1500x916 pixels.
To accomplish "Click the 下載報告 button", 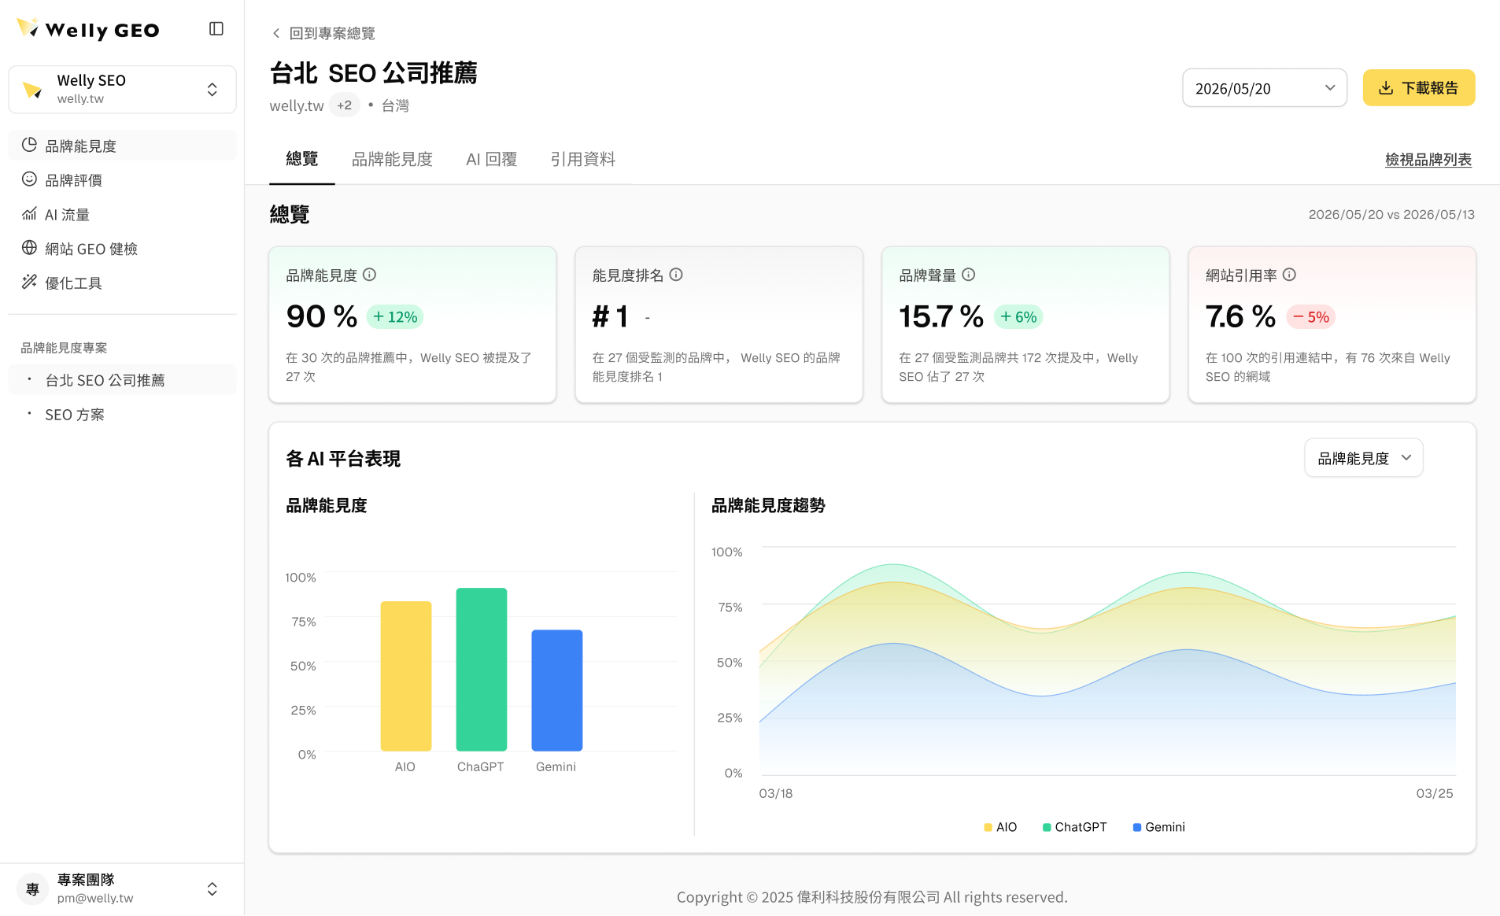I will click(x=1418, y=88).
